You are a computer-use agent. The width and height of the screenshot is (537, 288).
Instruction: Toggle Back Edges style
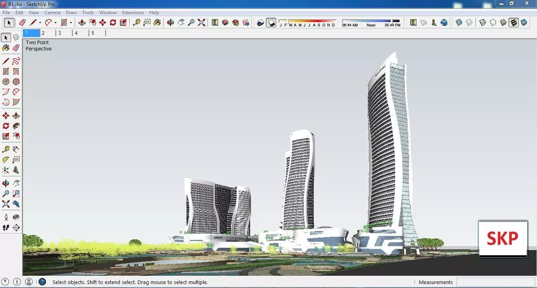point(469,22)
